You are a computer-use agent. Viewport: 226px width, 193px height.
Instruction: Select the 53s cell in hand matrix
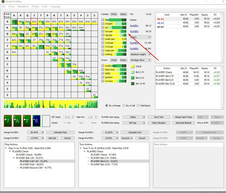click(x=87, y=76)
